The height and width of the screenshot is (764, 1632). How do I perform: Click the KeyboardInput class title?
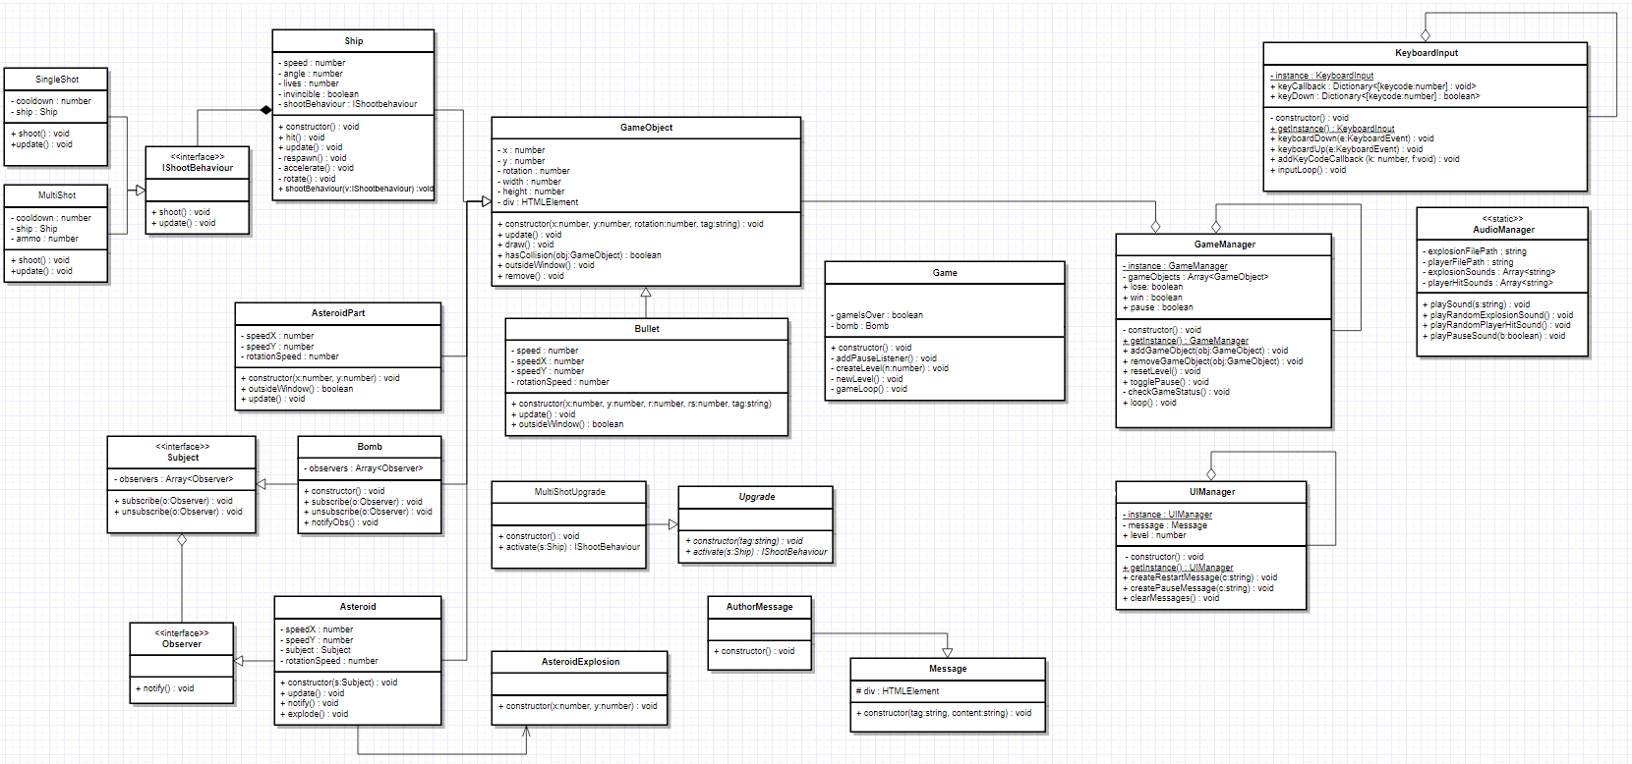pyautogui.click(x=1427, y=53)
